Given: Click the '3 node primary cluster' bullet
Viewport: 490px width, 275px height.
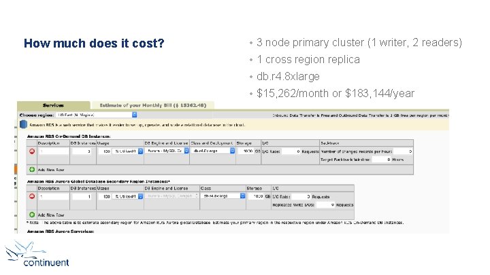Looking at the screenshot, I should pos(359,42).
